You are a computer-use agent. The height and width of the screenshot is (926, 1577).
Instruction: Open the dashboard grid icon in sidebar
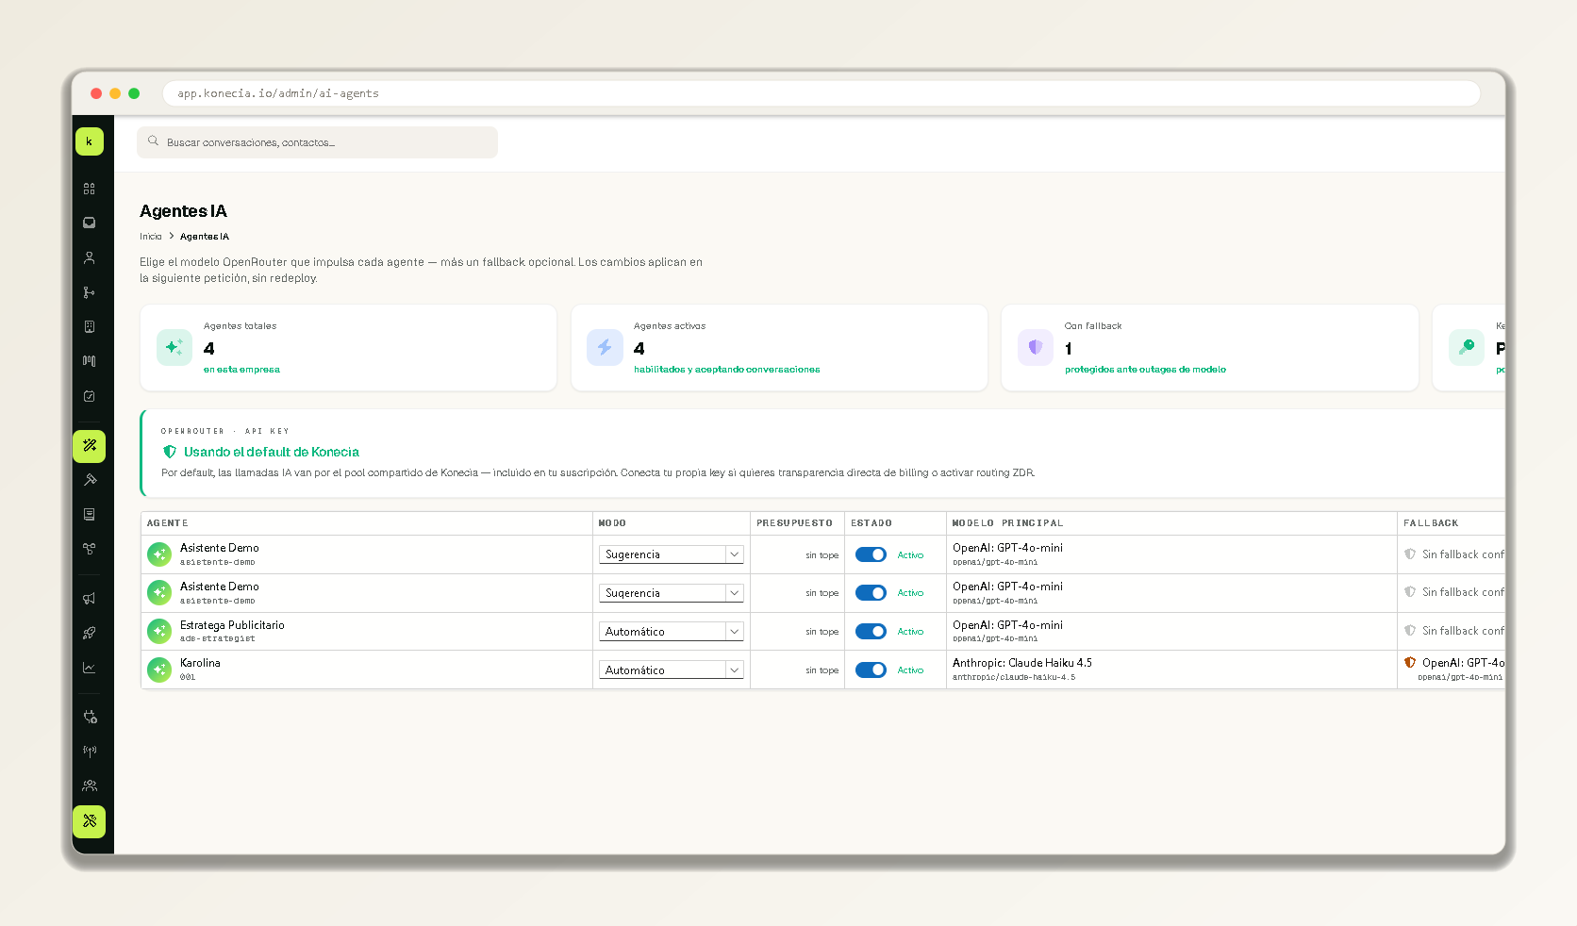90,189
